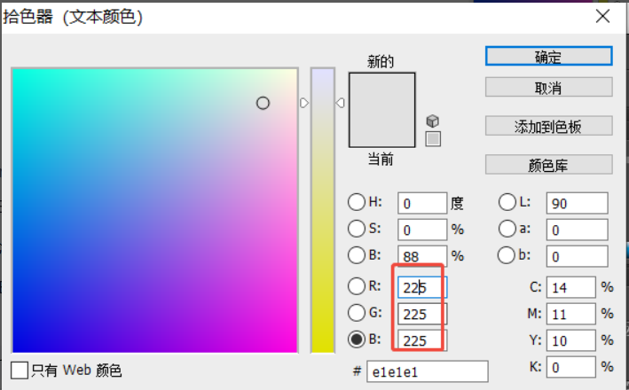This screenshot has width=629, height=390.
Task: Click the C cyan percent field
Action: [570, 287]
